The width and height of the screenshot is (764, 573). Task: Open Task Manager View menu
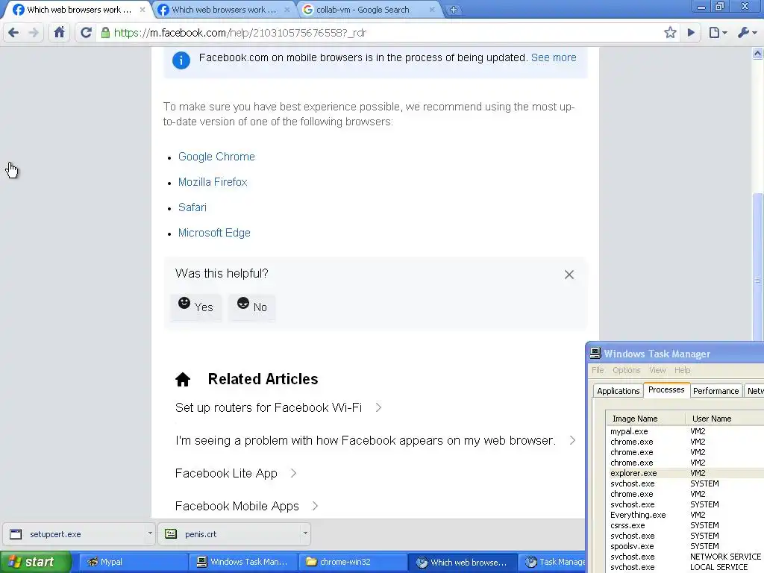tap(657, 370)
